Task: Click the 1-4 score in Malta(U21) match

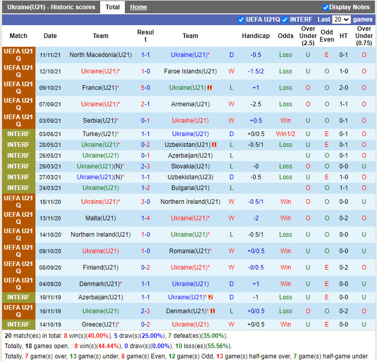Action: [145, 218]
